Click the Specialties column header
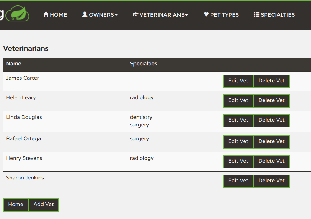 [x=143, y=64]
